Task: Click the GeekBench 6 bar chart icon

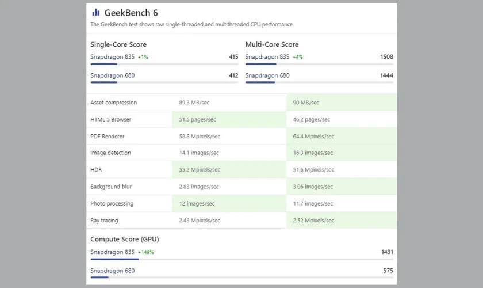Action: pos(95,12)
